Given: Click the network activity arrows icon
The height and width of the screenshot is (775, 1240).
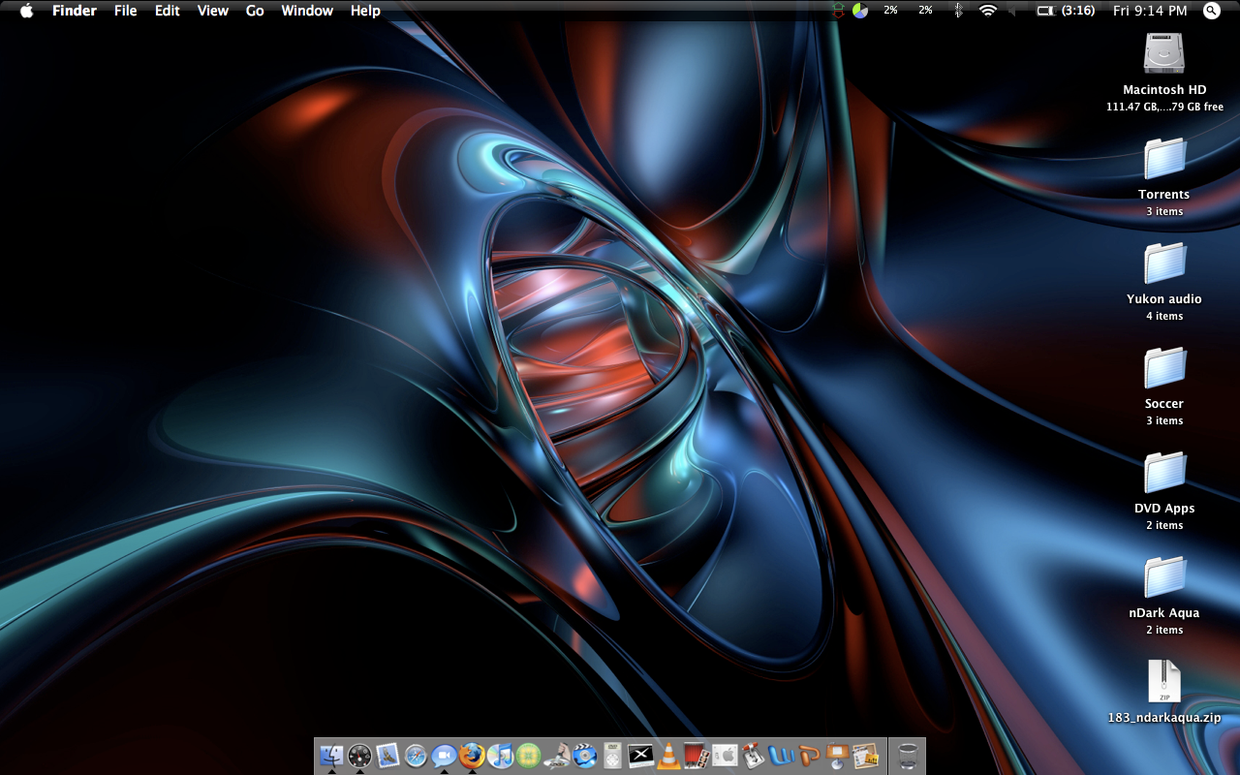Looking at the screenshot, I should click(x=839, y=11).
